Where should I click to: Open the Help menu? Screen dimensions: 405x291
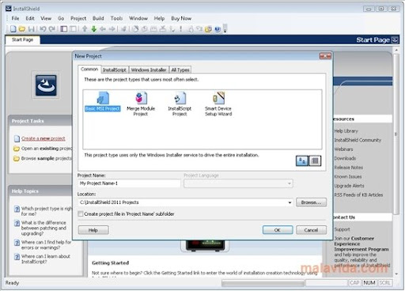(159, 18)
